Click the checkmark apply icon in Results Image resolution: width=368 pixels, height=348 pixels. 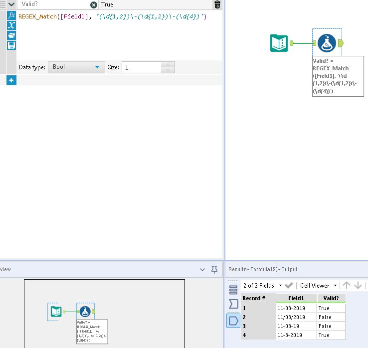coord(289,286)
